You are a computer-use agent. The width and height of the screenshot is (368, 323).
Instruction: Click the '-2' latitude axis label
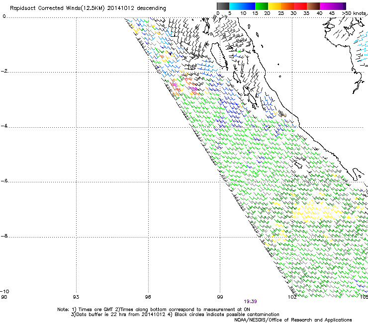tap(4, 71)
